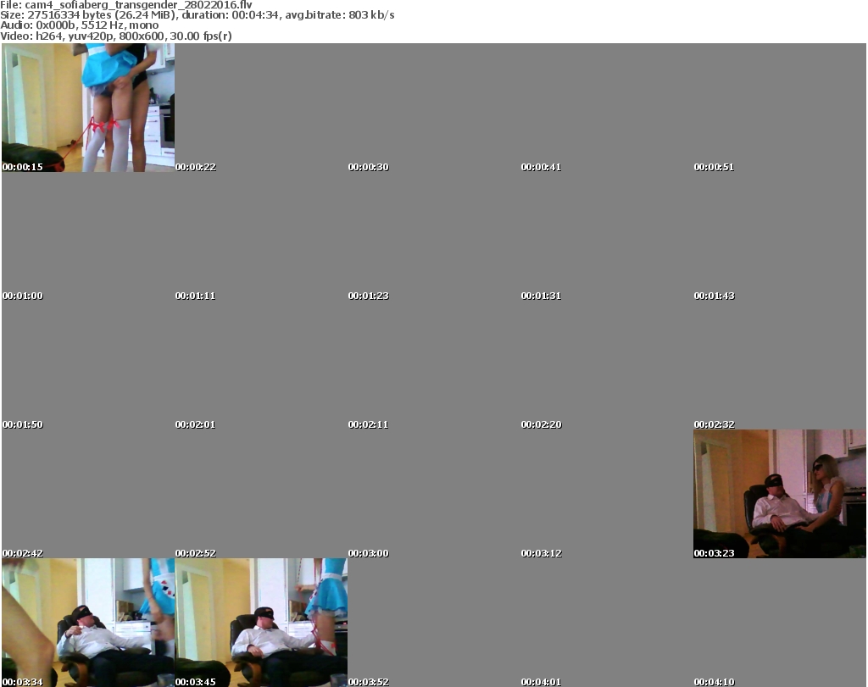Click the 00:04:10 timestamp label
Screen dimensions: 868x687
[x=714, y=682]
